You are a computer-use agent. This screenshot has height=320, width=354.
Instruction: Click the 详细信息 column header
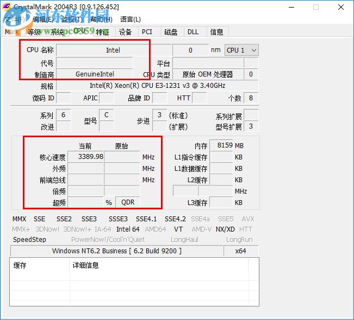coord(159,265)
